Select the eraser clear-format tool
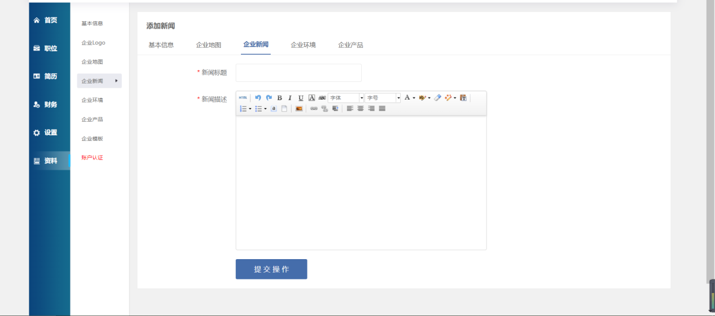The width and height of the screenshot is (715, 316). coord(437,98)
